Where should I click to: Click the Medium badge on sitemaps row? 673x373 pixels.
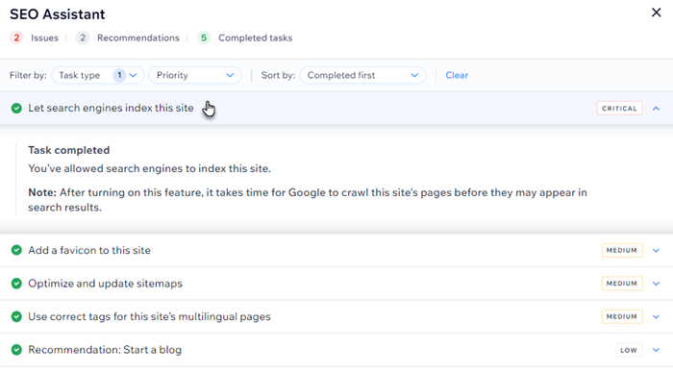[x=622, y=284]
